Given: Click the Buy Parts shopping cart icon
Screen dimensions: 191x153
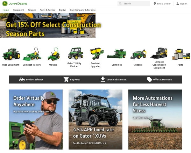Looking at the screenshot, I should click(x=66, y=79).
